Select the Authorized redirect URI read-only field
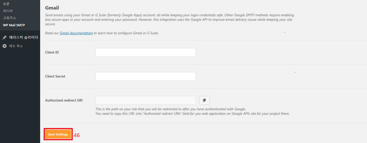 (x=145, y=100)
